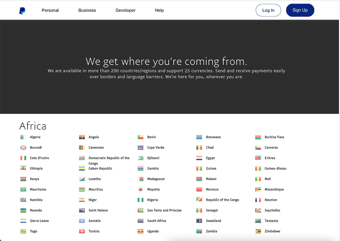Open the Help menu
The width and height of the screenshot is (340, 241).
coord(159,10)
